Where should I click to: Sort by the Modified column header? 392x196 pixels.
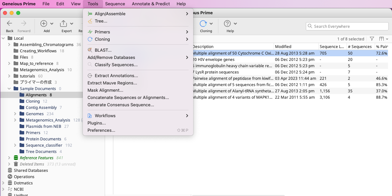click(x=283, y=47)
